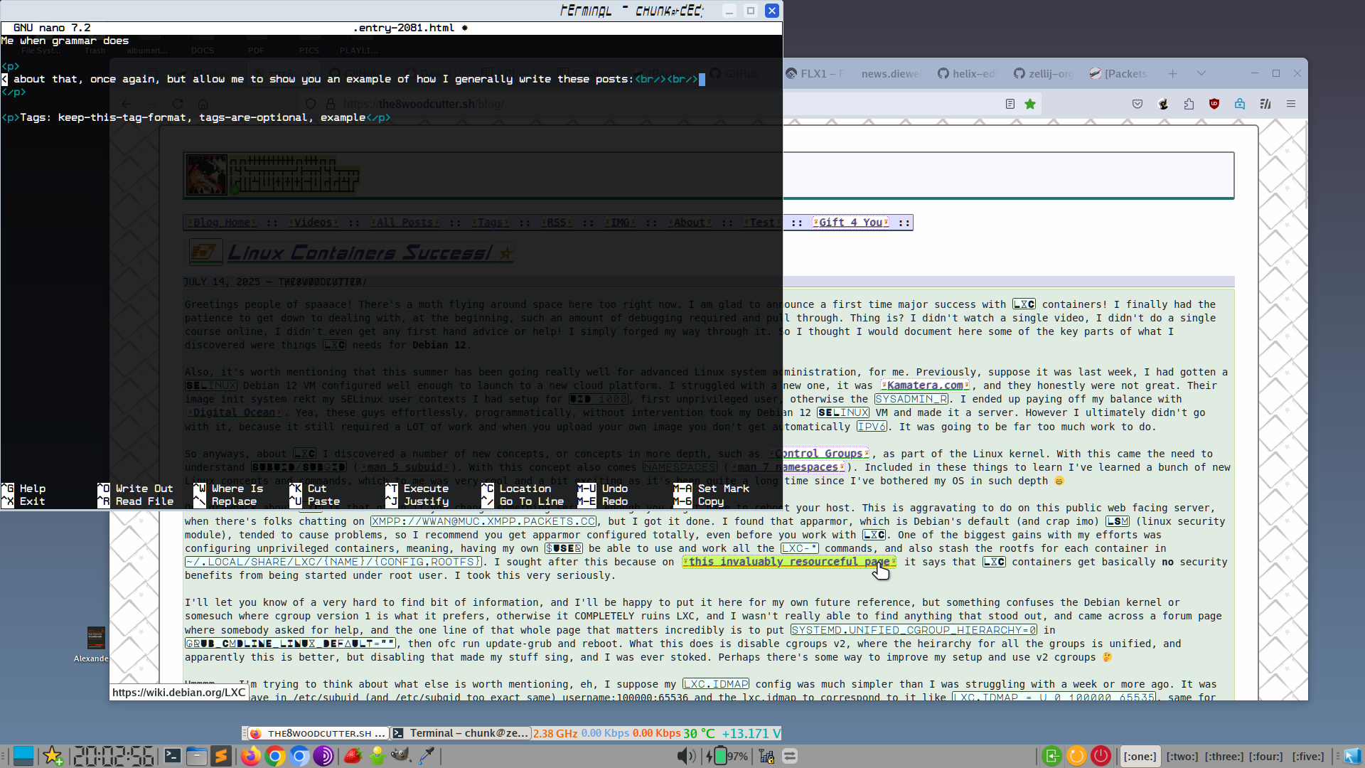Image resolution: width=1365 pixels, height=768 pixels.
Task: Open the battery 97% power indicator
Action: click(x=727, y=756)
